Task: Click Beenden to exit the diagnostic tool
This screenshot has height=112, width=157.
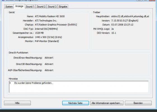Action: point(138,103)
